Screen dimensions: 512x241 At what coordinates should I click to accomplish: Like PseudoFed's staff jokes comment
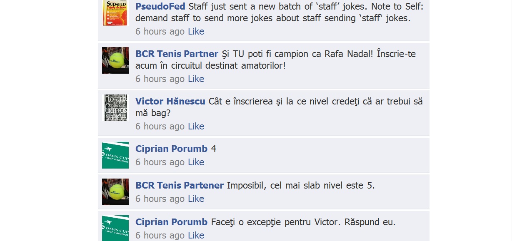coord(196,32)
